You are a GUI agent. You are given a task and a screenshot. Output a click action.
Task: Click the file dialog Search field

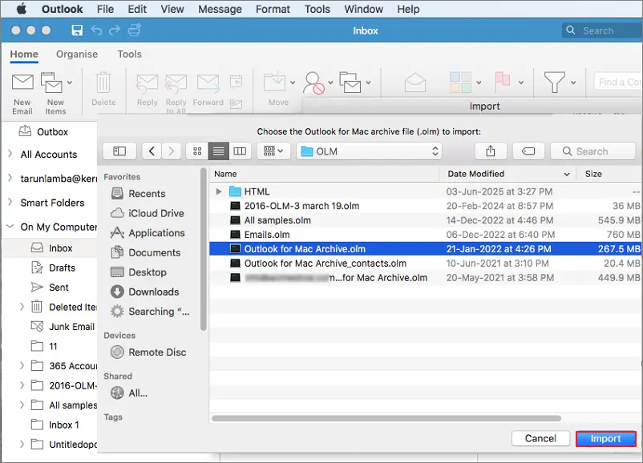[x=592, y=151]
